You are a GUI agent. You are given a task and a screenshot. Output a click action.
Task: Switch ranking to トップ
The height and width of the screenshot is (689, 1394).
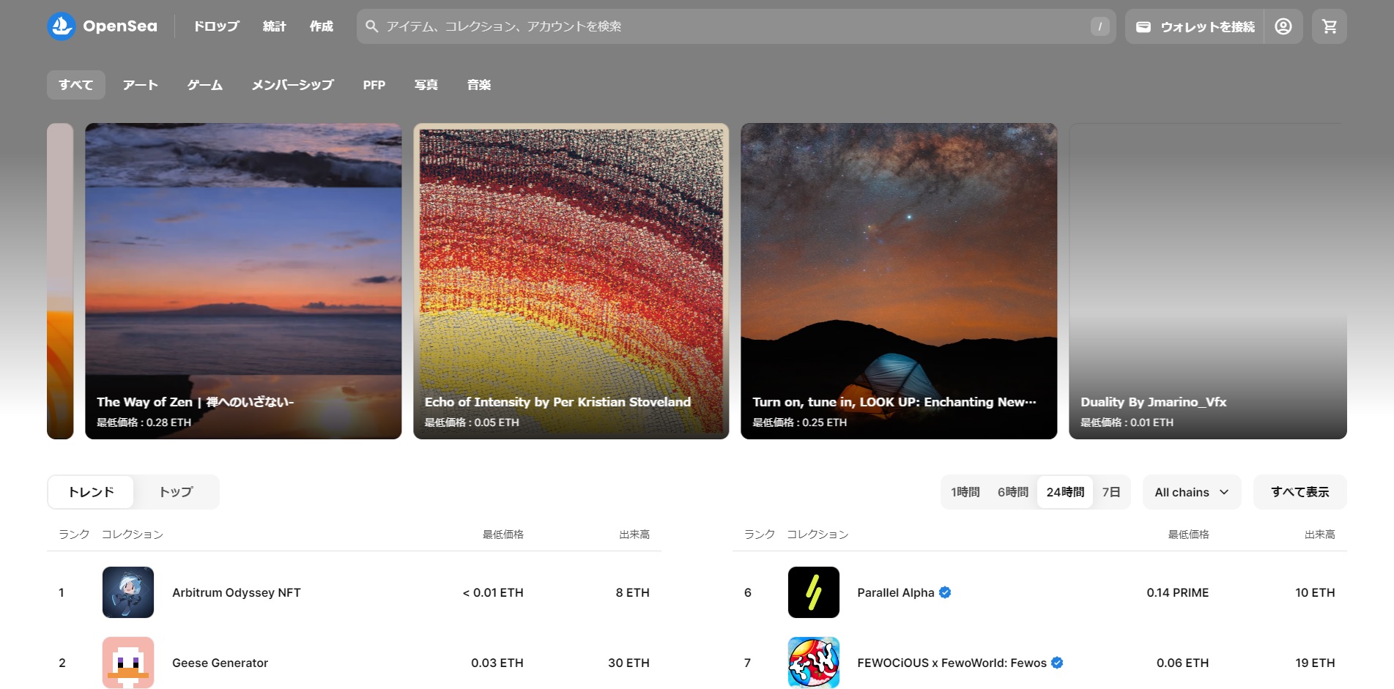click(176, 492)
